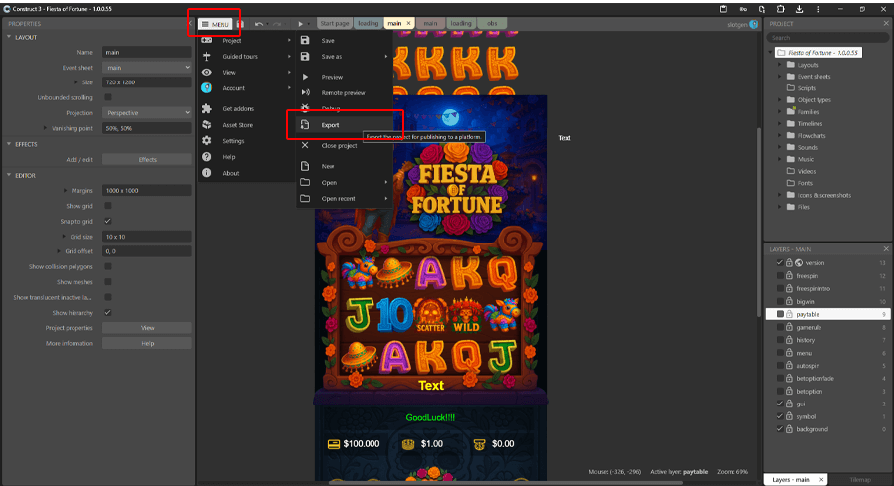Click the Settings gear icon in menu

point(206,141)
